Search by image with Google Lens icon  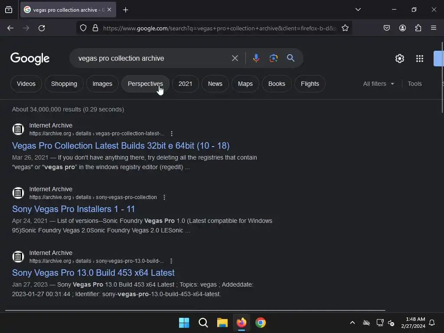click(x=273, y=59)
